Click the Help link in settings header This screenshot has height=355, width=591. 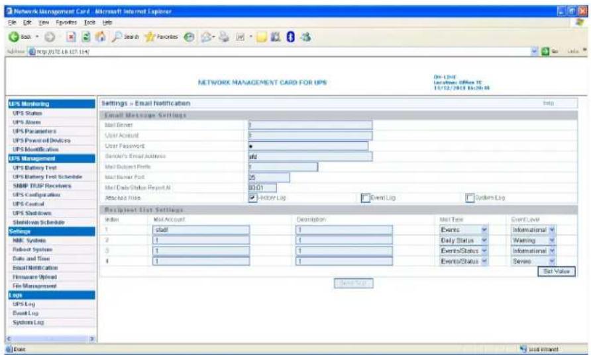pyautogui.click(x=549, y=103)
